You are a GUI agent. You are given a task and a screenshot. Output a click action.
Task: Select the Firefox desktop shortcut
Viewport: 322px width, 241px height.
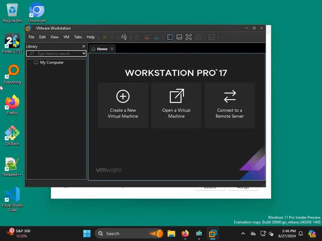[12, 105]
